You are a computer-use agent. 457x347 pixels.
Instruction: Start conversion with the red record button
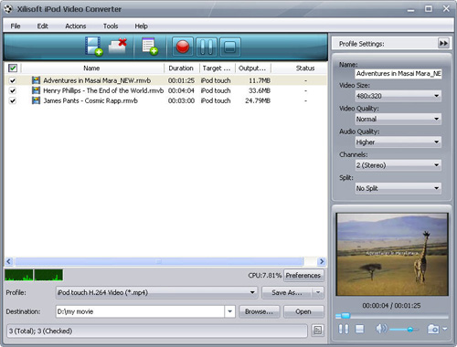[183, 47]
